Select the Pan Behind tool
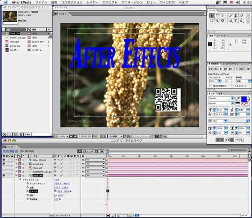 click(222, 21)
